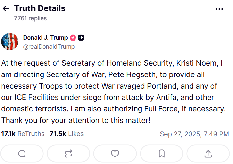Click the Truth Details header title
Viewport: 233px width, 164px height.
click(40, 8)
